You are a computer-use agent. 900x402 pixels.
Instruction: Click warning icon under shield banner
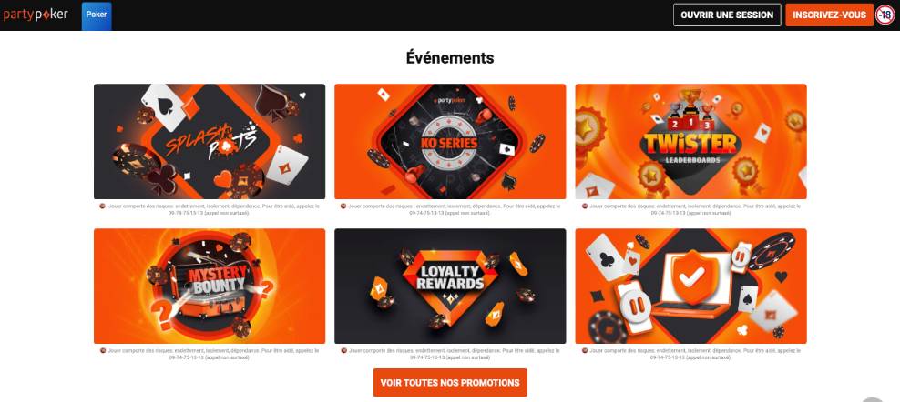coord(584,350)
